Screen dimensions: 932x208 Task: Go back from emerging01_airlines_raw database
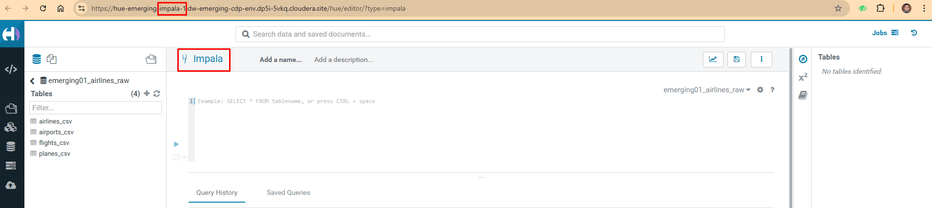32,81
